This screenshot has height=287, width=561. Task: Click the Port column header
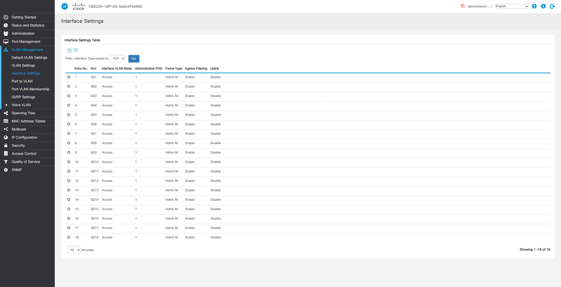(x=93, y=68)
